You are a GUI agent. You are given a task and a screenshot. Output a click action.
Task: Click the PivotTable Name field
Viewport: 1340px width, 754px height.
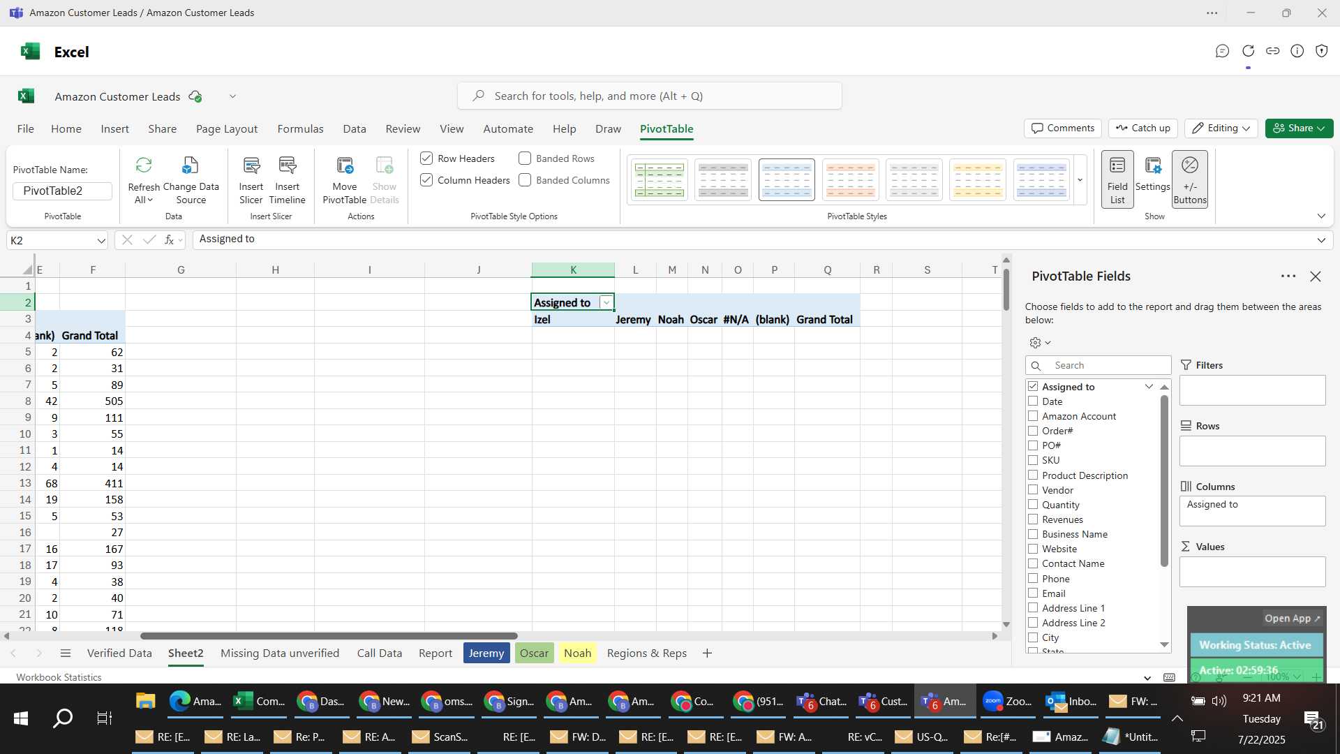[x=62, y=191]
